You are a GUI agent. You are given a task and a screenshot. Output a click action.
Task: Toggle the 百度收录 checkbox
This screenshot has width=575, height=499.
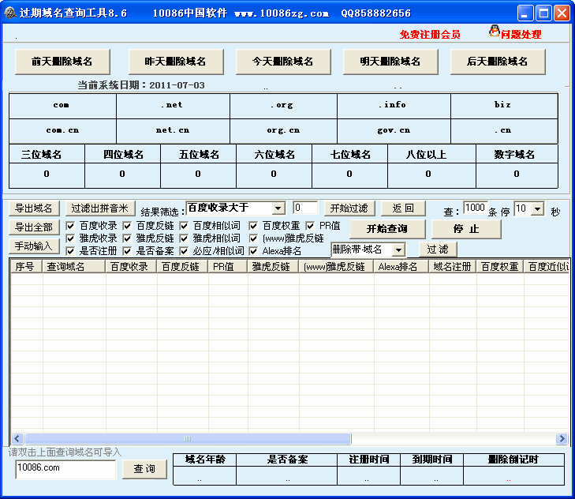pos(70,226)
